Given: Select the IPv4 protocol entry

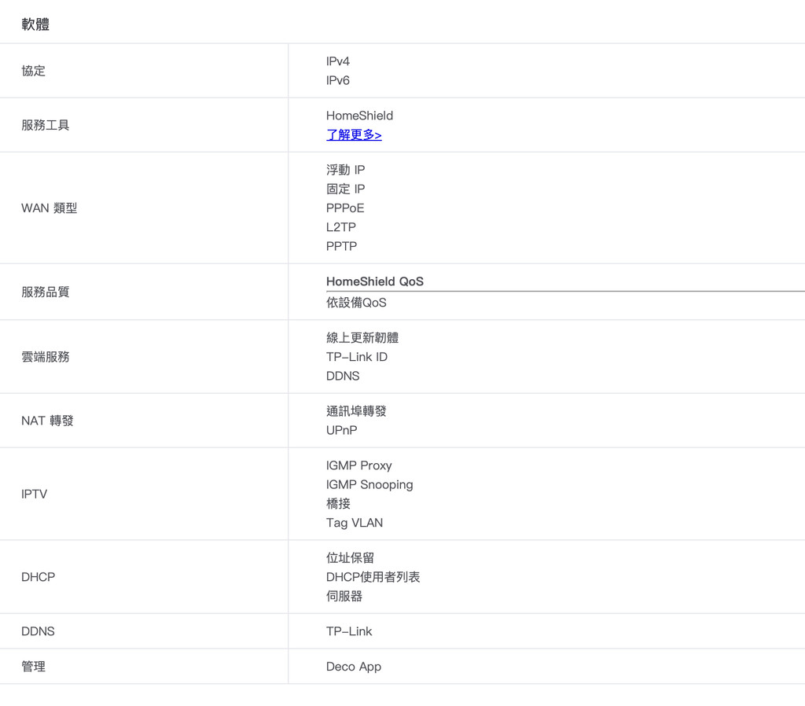Looking at the screenshot, I should coord(338,61).
